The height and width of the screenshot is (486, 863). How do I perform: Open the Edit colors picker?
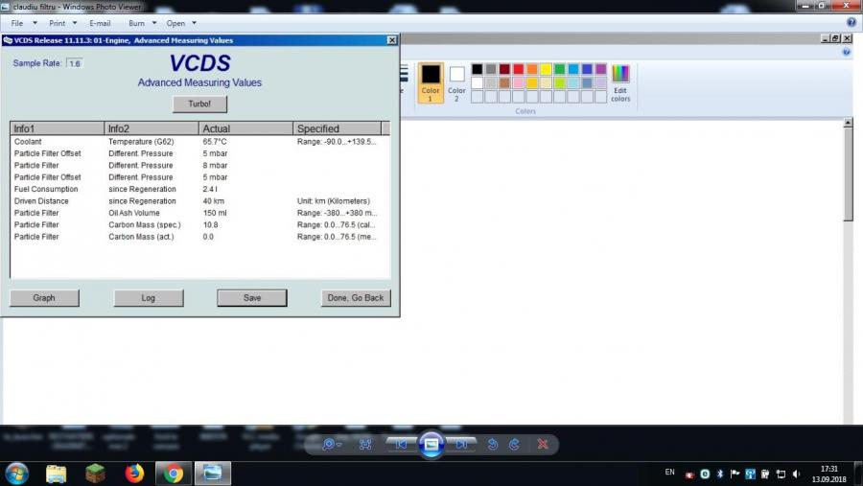[620, 82]
